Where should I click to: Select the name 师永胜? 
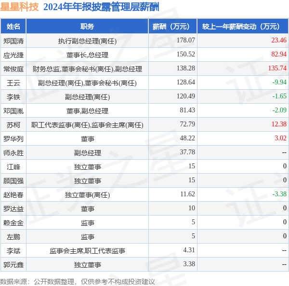pos(13,153)
